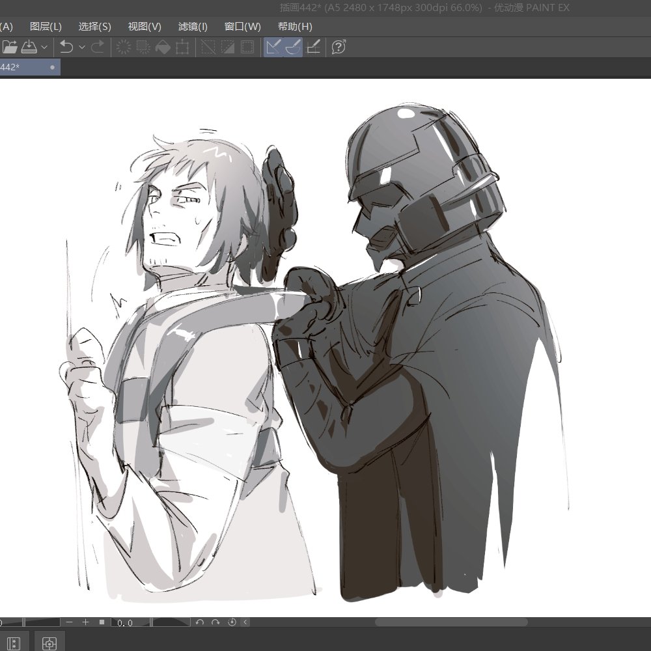Open the support help icon
The image size is (651, 651).
click(x=339, y=47)
